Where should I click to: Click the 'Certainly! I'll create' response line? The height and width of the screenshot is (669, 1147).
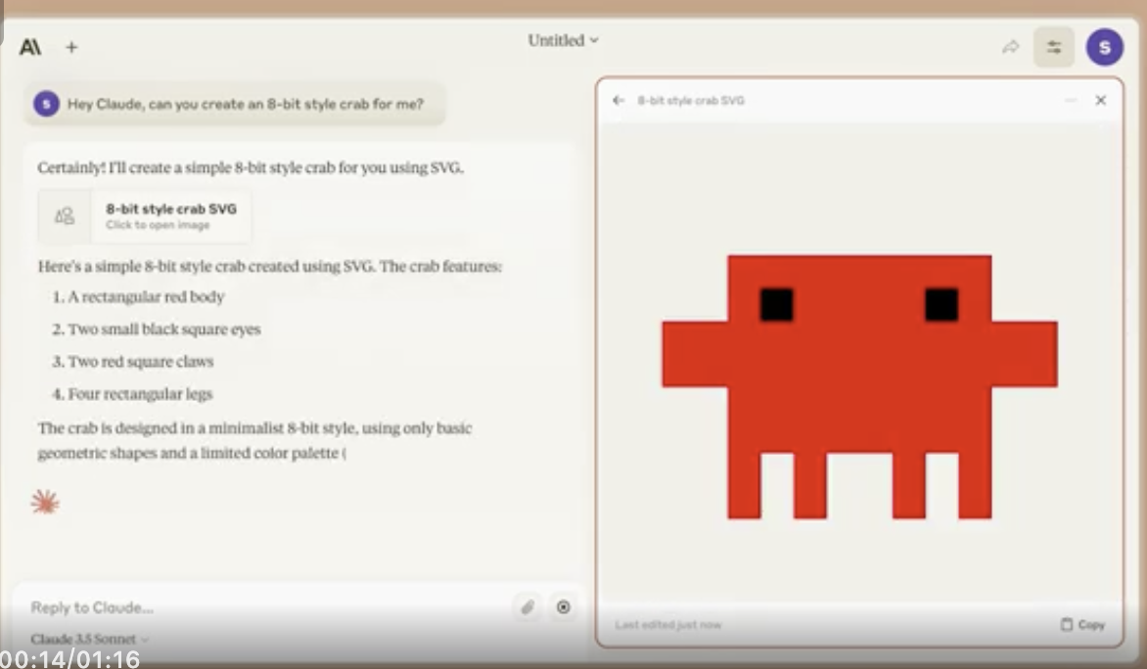click(x=251, y=167)
